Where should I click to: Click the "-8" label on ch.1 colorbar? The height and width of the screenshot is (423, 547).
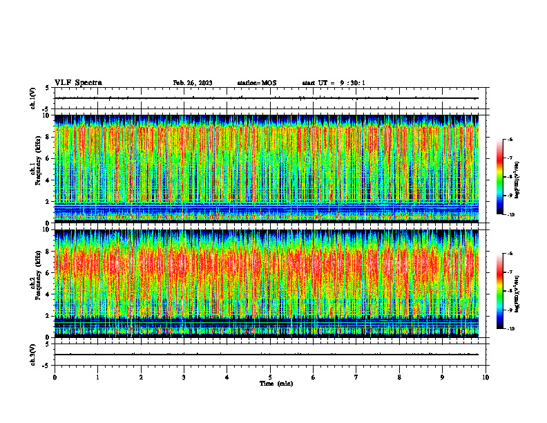(x=510, y=177)
